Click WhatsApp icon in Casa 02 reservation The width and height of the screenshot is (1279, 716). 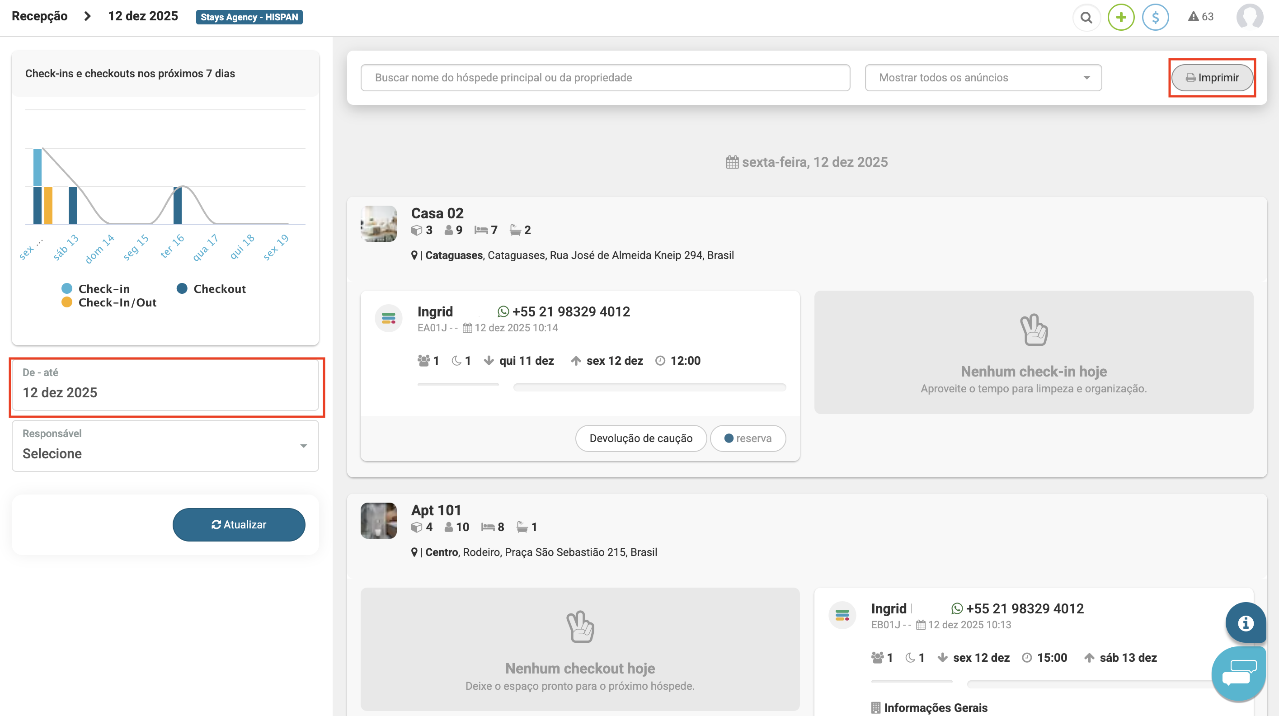[503, 311]
